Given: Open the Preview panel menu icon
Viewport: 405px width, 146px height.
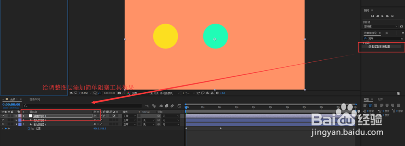Looking at the screenshot, I should 372,11.
